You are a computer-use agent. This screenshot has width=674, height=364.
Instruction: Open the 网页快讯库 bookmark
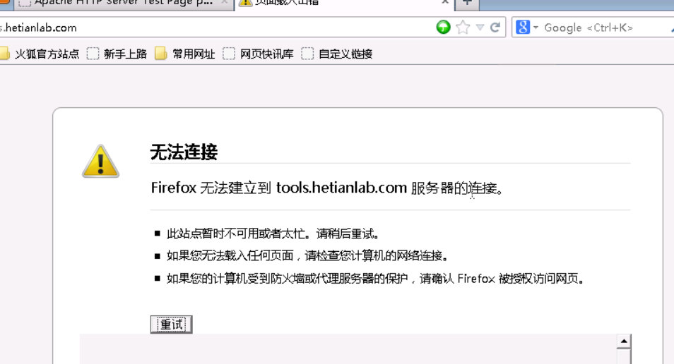point(259,54)
